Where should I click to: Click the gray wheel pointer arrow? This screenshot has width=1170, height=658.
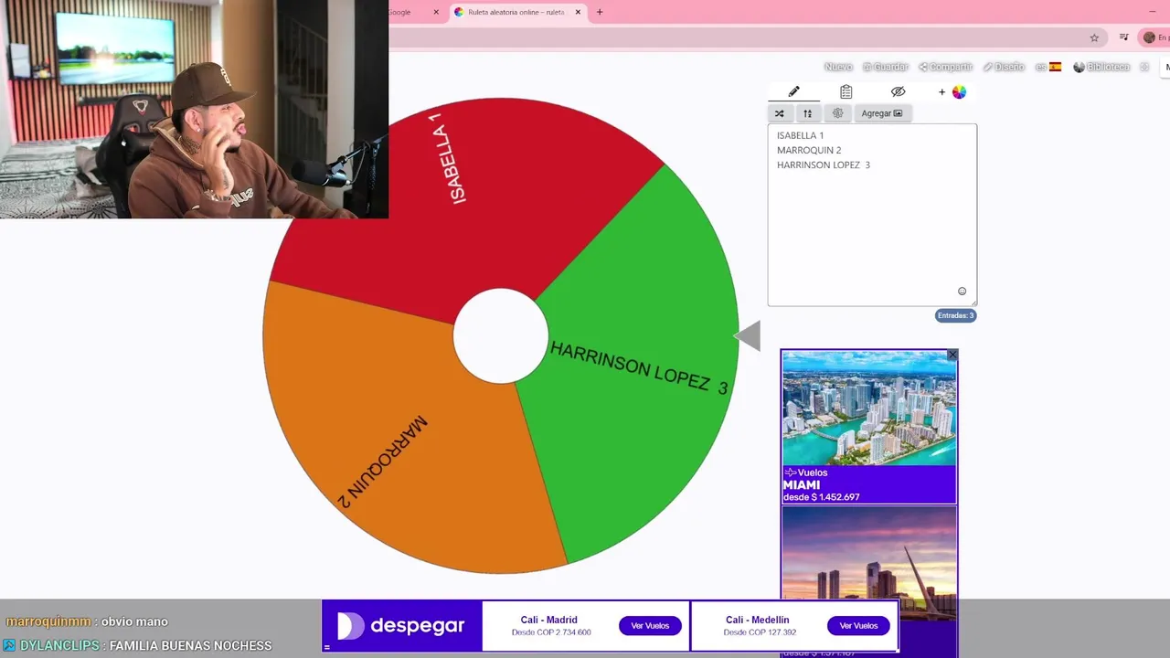[748, 335]
